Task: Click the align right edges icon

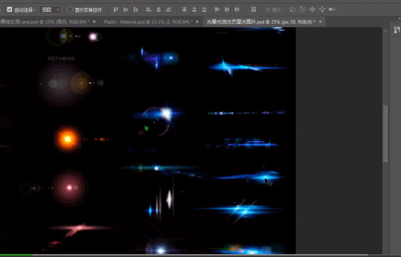Action: [168, 10]
